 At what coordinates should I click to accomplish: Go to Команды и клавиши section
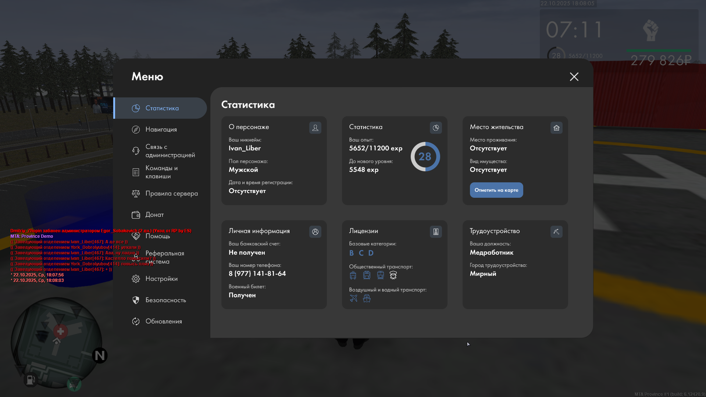(161, 172)
